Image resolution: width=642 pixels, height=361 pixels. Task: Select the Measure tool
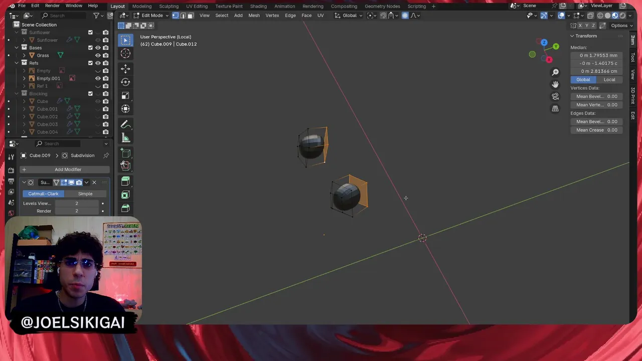pos(125,138)
